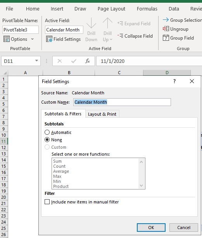Select Sum in functions list

point(57,161)
